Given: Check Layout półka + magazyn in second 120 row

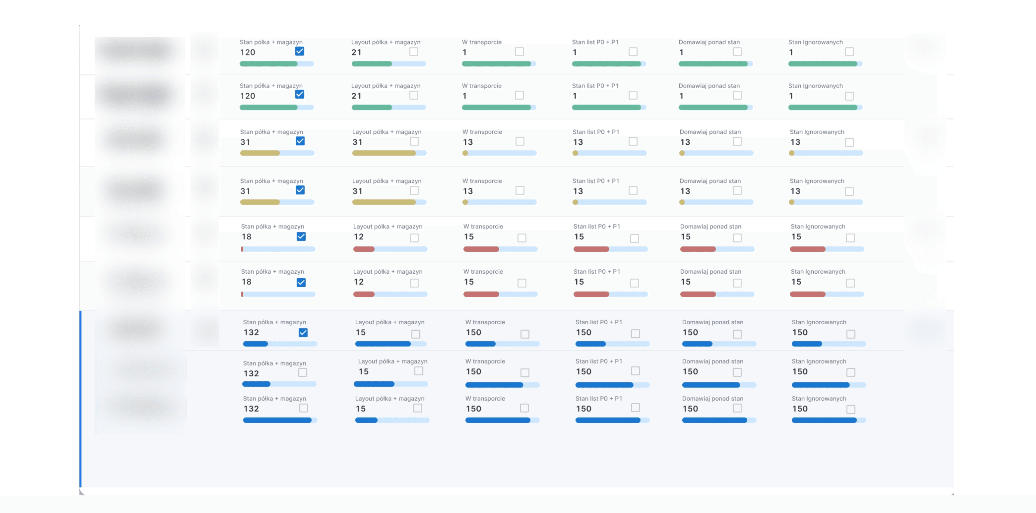Looking at the screenshot, I should click(414, 95).
